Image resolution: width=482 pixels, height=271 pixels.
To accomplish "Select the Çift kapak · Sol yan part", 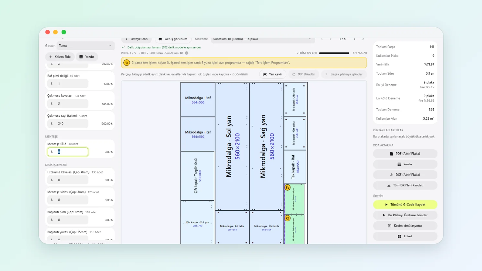I will click(198, 222).
